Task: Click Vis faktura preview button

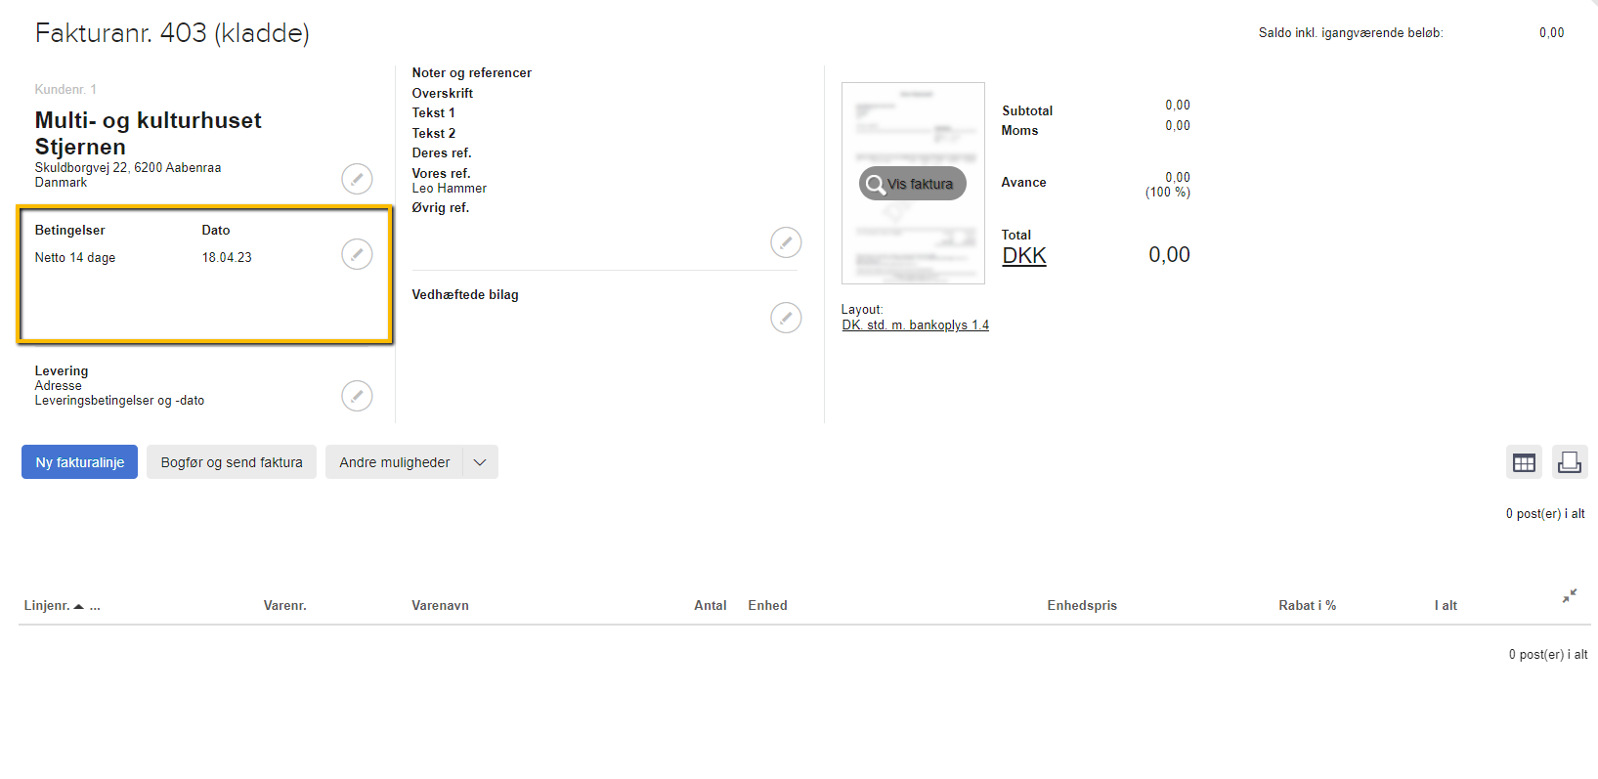Action: click(x=913, y=184)
